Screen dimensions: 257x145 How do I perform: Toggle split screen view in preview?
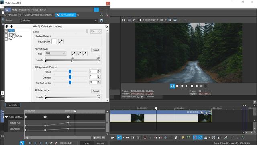point(139,20)
